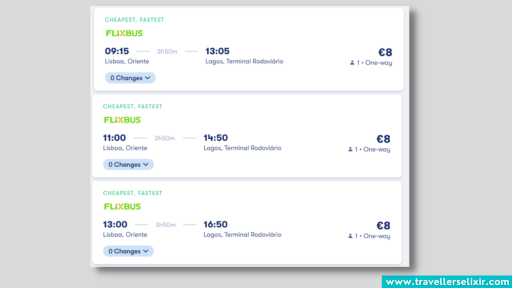Click the 09:15 departure time
The image size is (512, 288).
tap(117, 51)
